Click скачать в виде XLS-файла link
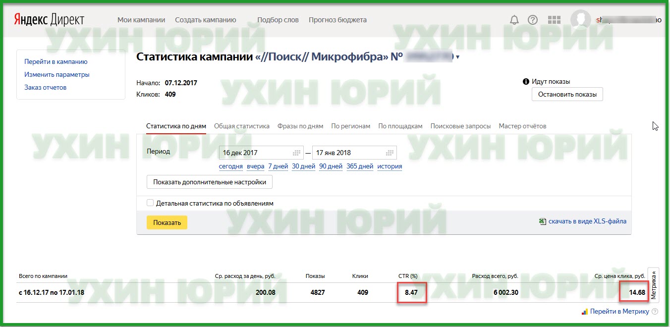The height and width of the screenshot is (327, 670). pyautogui.click(x=587, y=221)
